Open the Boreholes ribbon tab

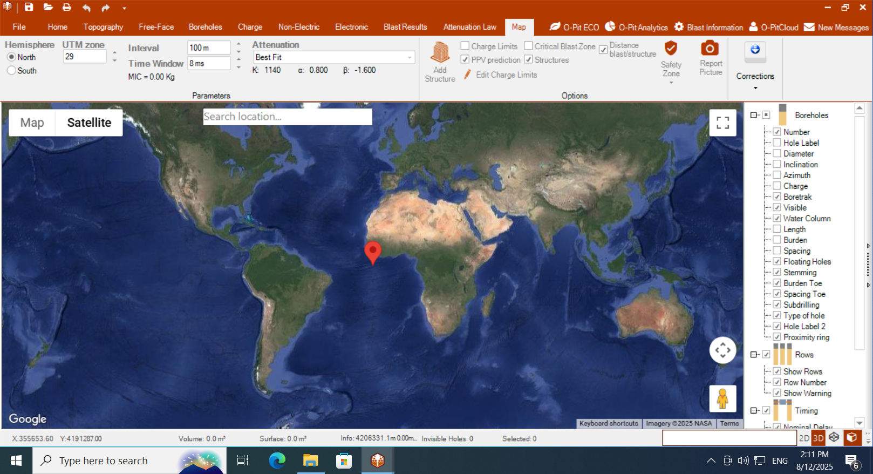pos(206,27)
